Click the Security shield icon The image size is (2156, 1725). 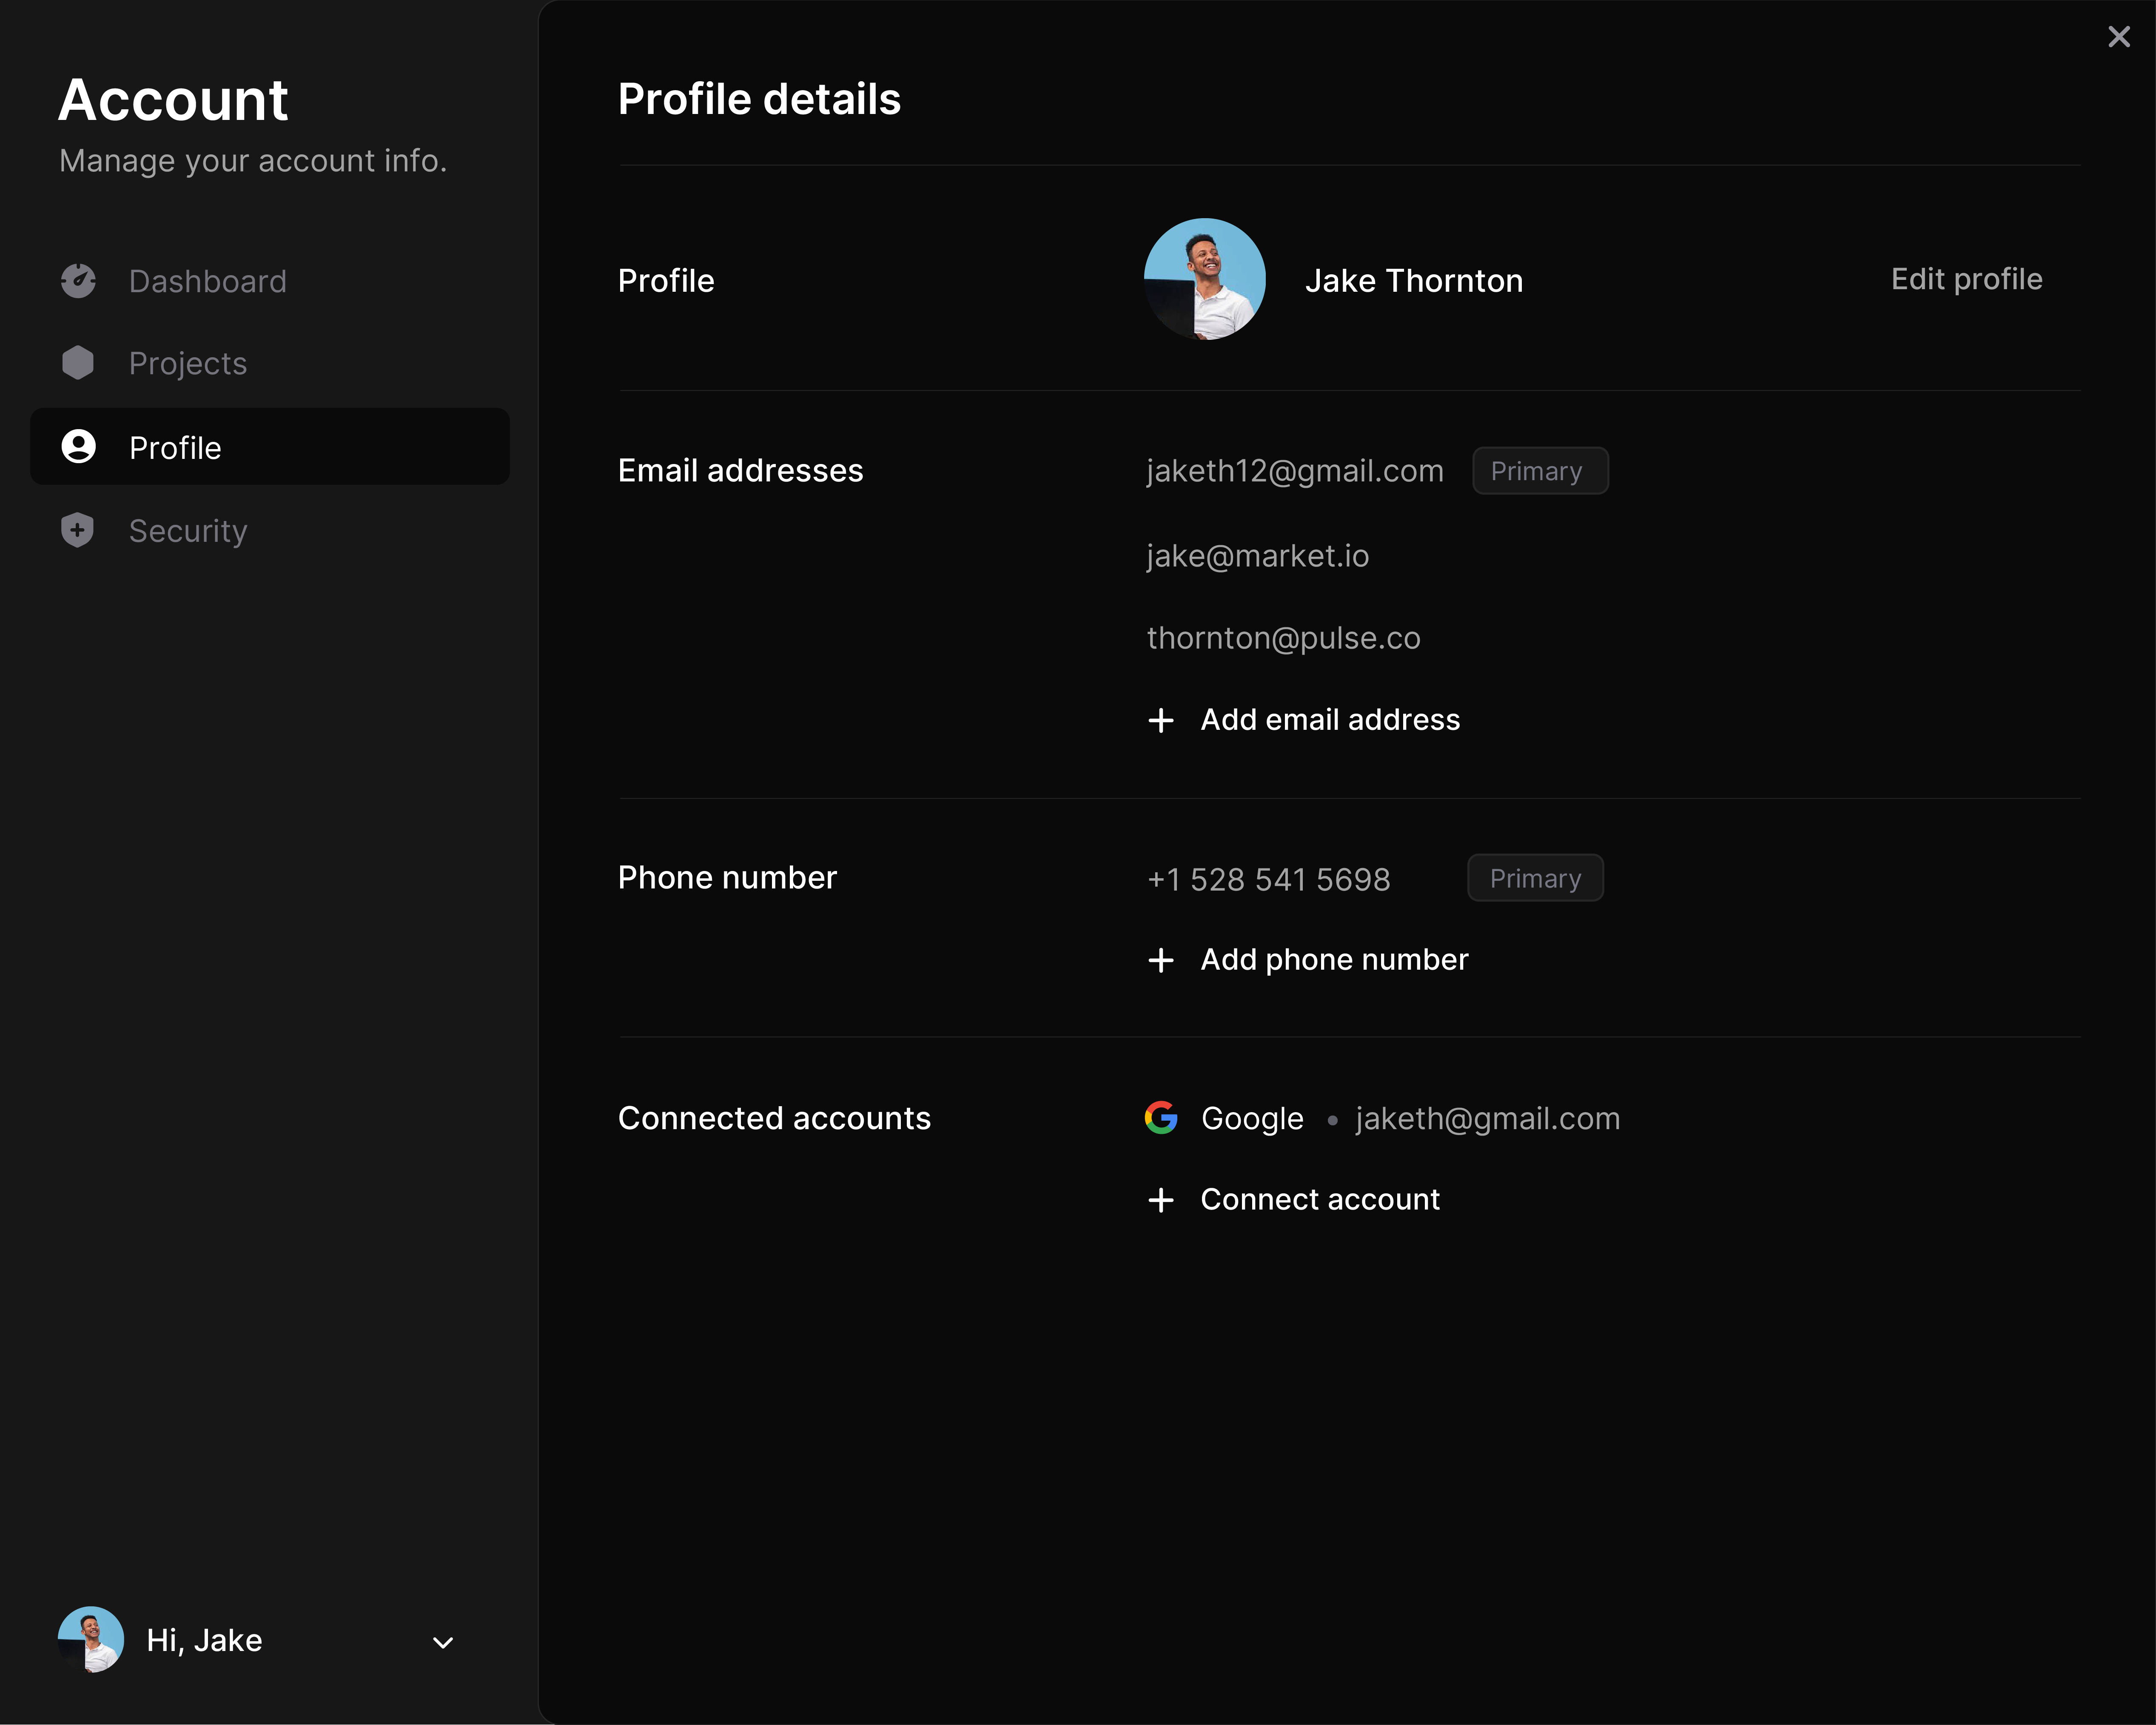click(x=78, y=530)
